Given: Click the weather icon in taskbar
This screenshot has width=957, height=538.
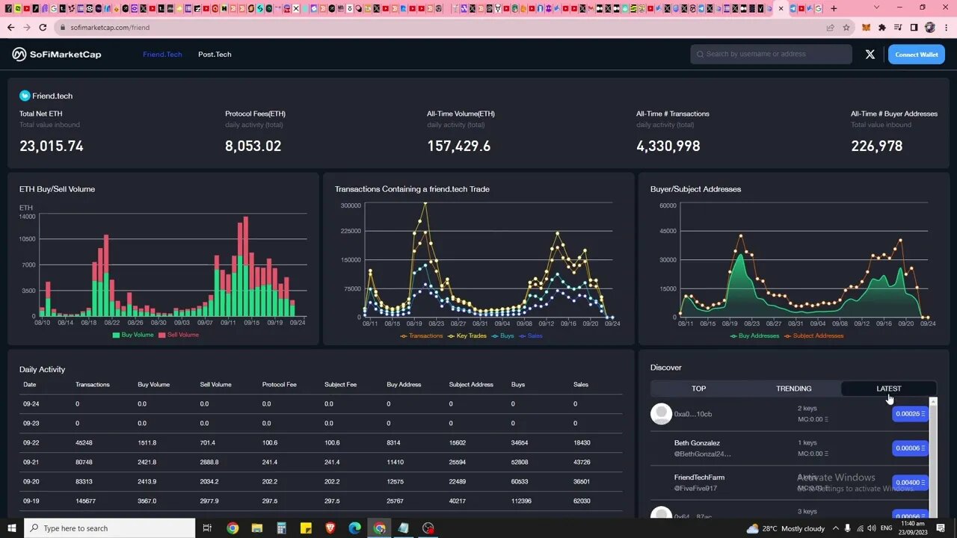Looking at the screenshot, I should tap(752, 528).
